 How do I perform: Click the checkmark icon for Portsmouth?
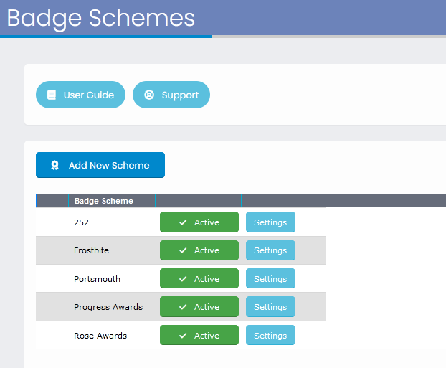coord(183,279)
